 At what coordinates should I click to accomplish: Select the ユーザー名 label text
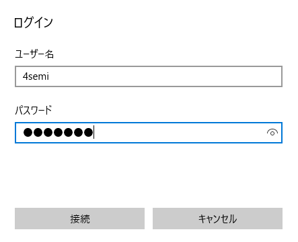(34, 54)
